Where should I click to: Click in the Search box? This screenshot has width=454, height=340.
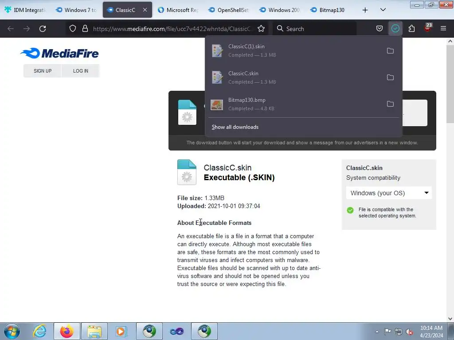[315, 29]
